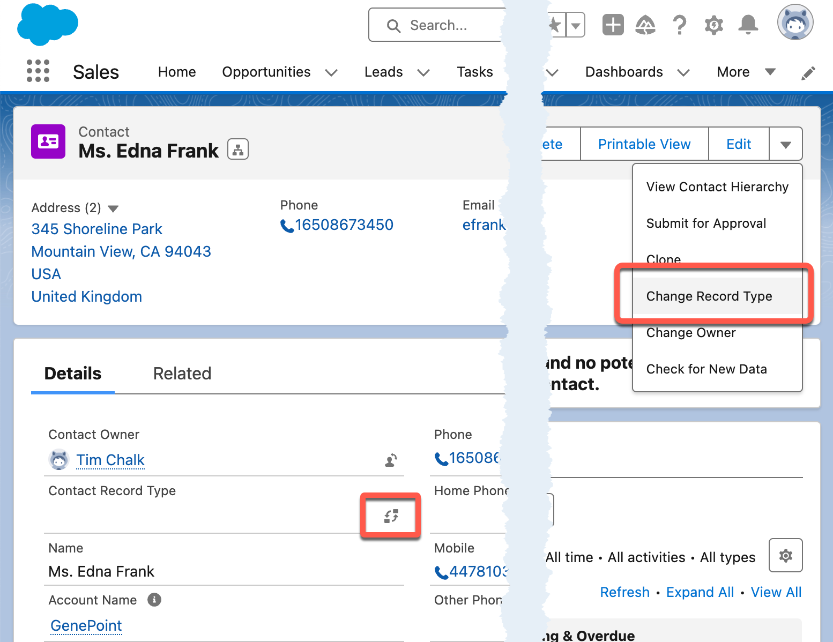
Task: Open the App Launcher waffle icon
Action: pos(38,71)
